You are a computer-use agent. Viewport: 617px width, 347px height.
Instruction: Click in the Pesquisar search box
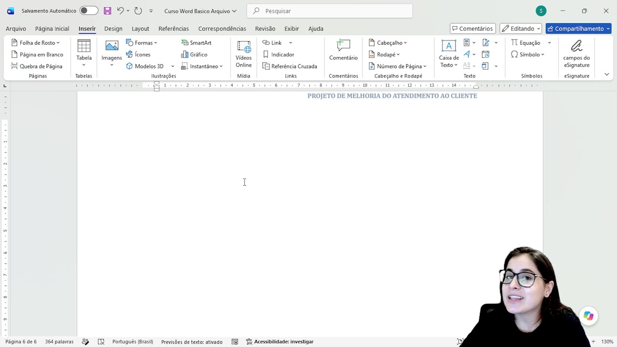pos(330,11)
